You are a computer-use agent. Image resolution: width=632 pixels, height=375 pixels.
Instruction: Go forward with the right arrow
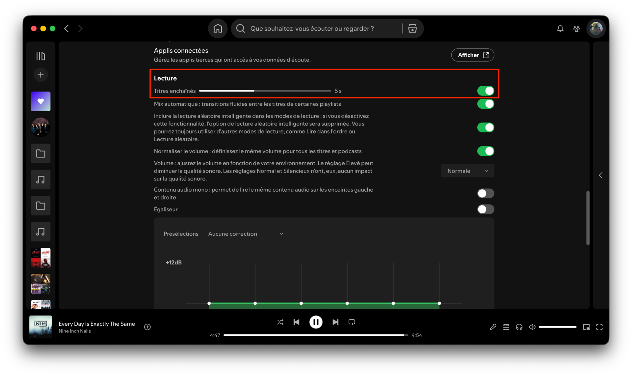click(80, 29)
